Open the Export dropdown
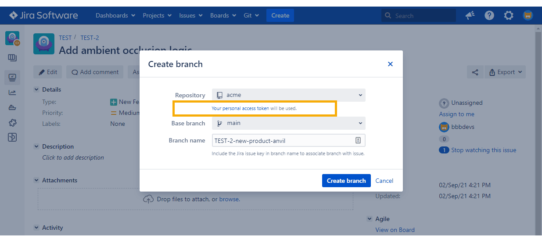This screenshot has height=242, width=542. coord(505,72)
